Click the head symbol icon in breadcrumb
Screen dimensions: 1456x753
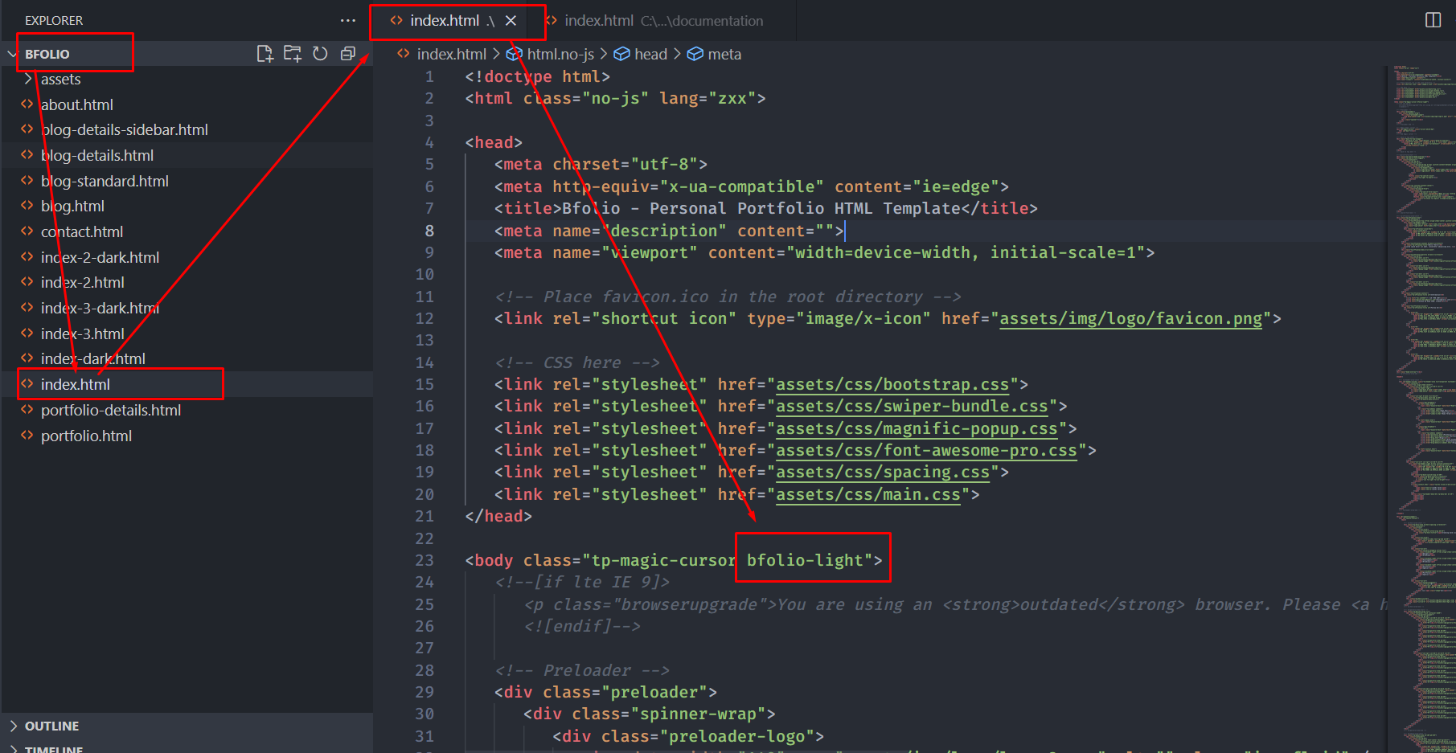pos(621,54)
